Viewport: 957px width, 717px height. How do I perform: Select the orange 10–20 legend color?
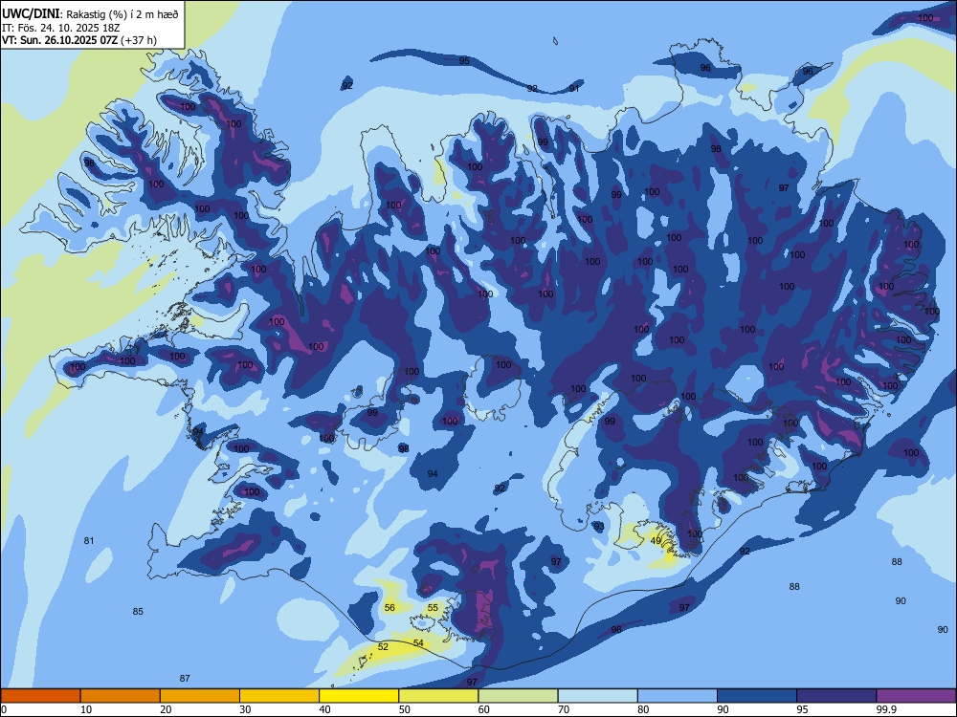coord(121,696)
